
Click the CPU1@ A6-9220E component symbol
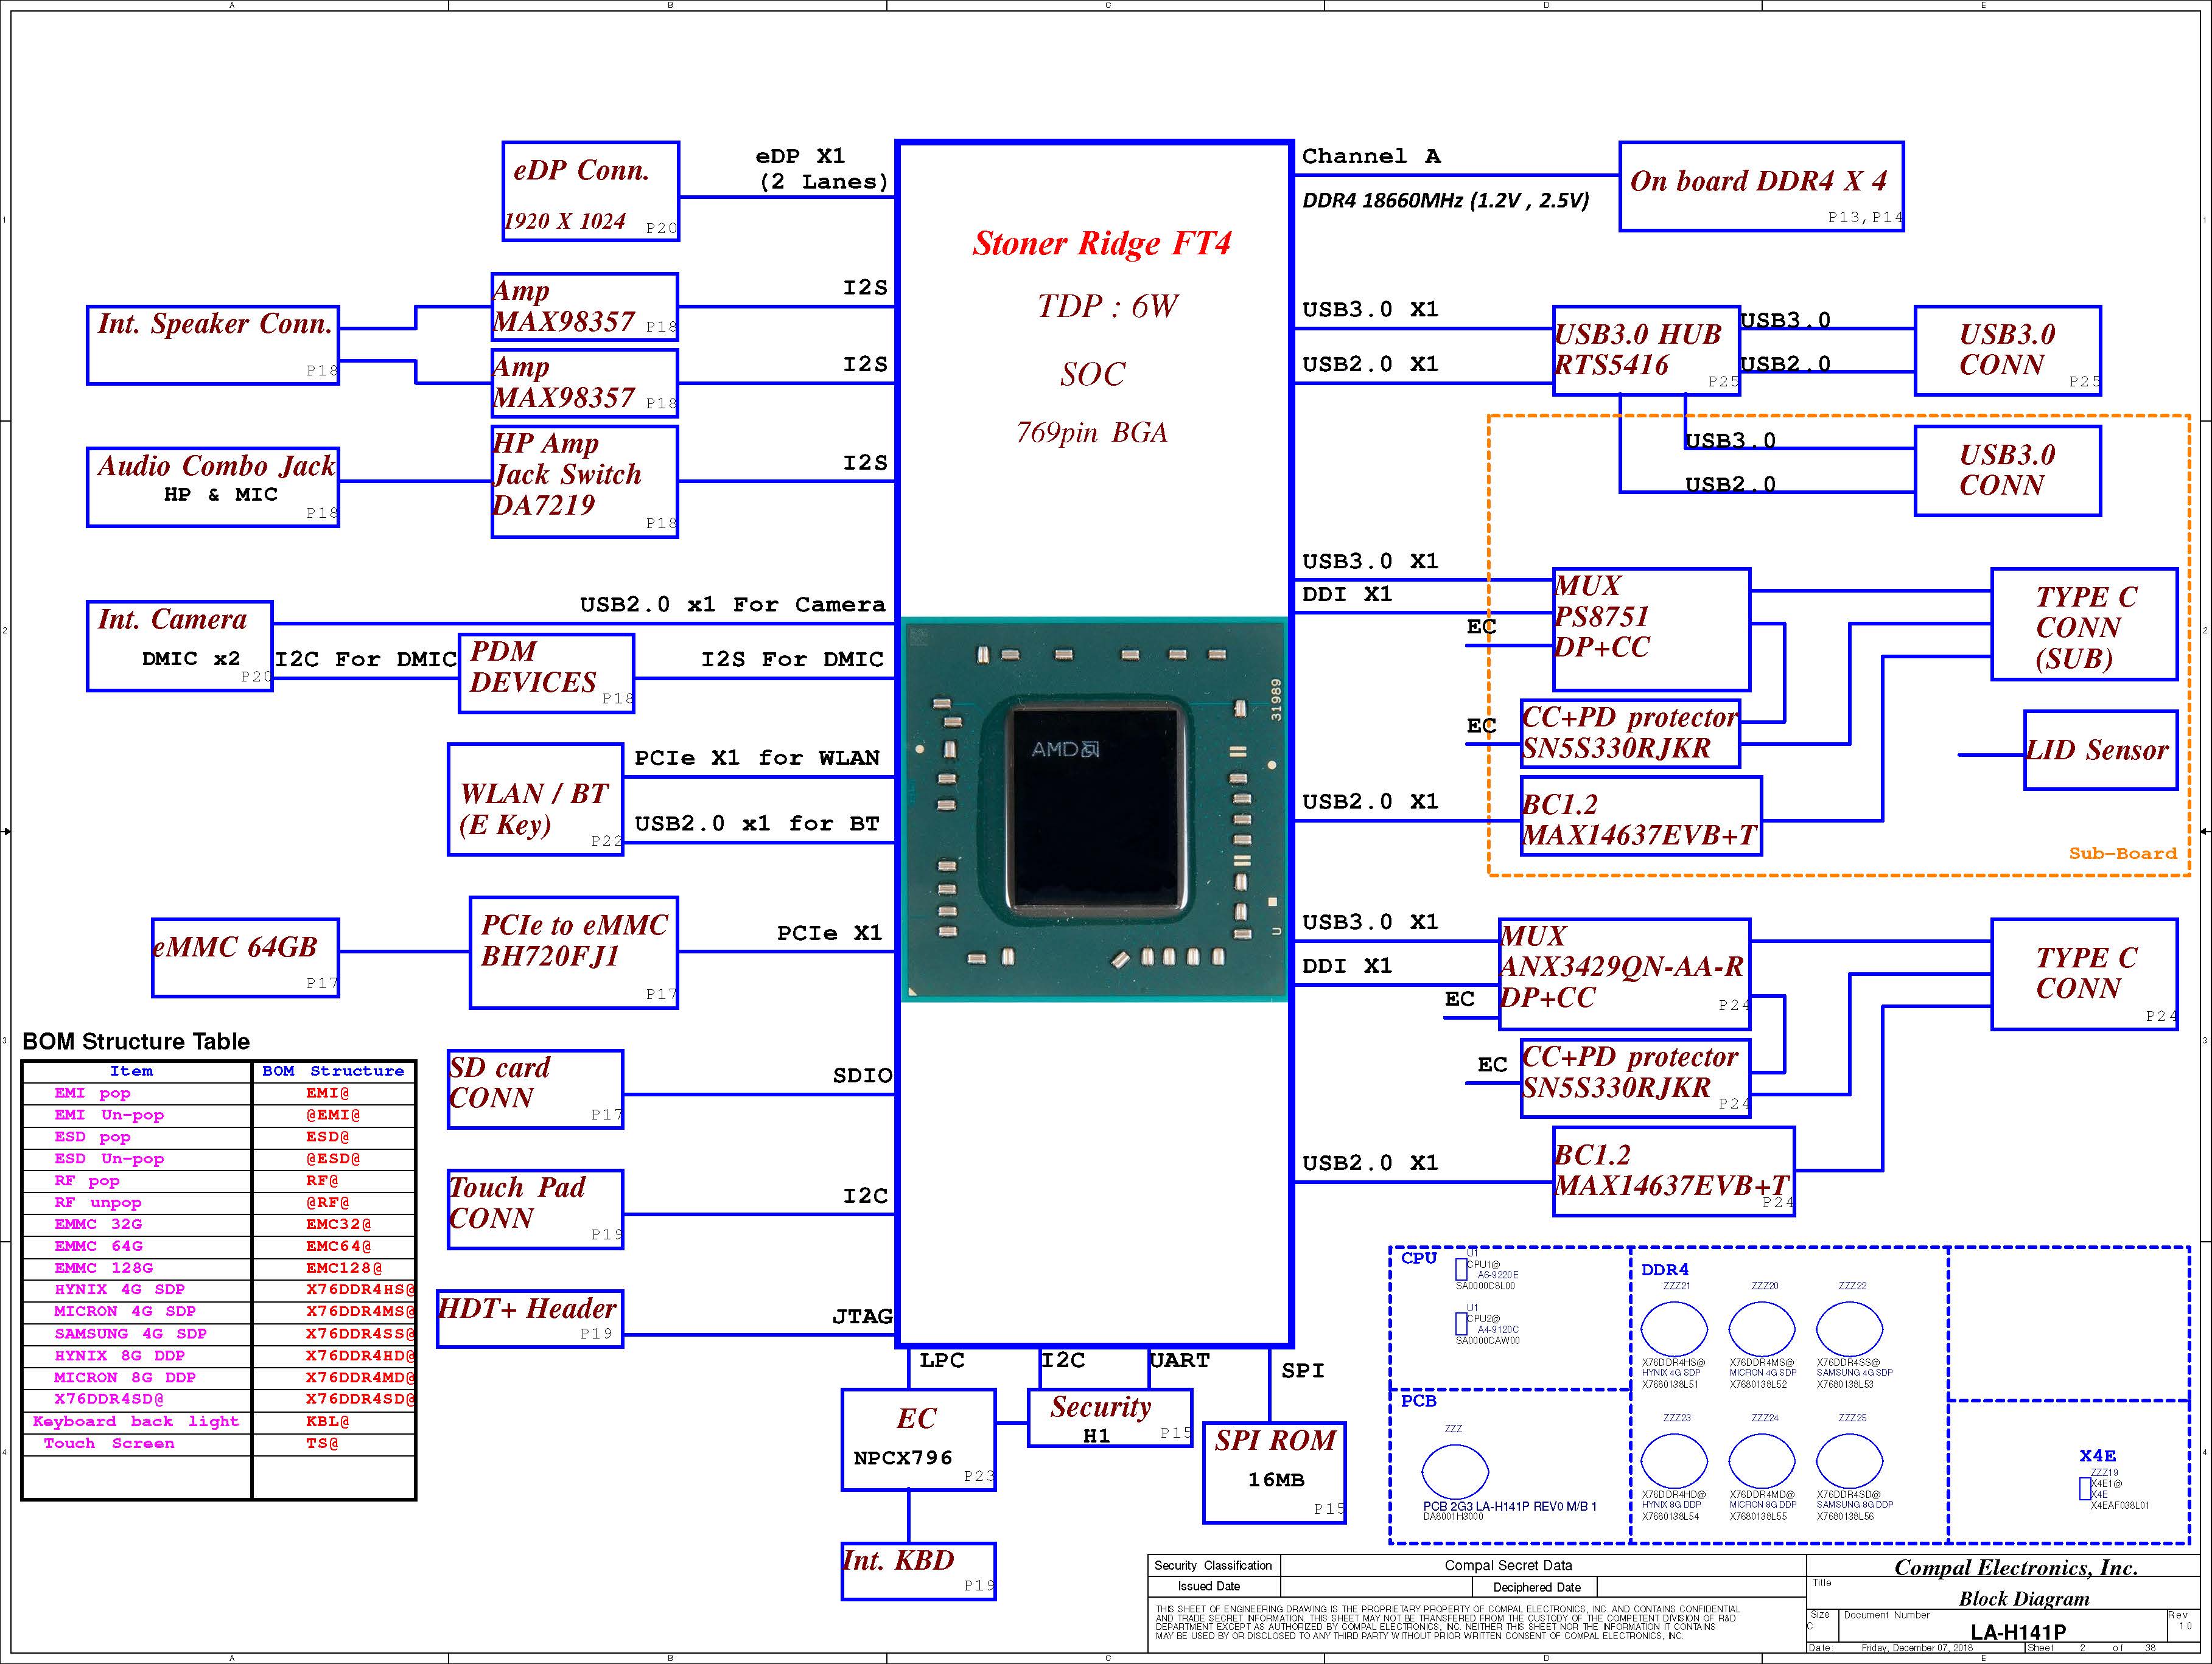tap(1461, 1269)
